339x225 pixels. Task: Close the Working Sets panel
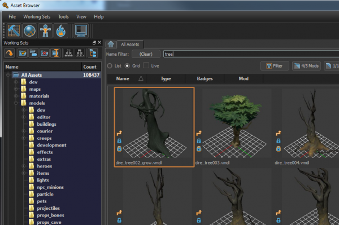coord(99,42)
